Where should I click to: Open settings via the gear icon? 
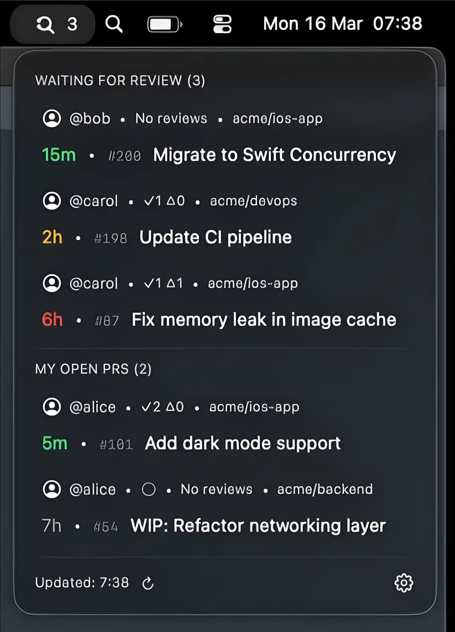(404, 583)
